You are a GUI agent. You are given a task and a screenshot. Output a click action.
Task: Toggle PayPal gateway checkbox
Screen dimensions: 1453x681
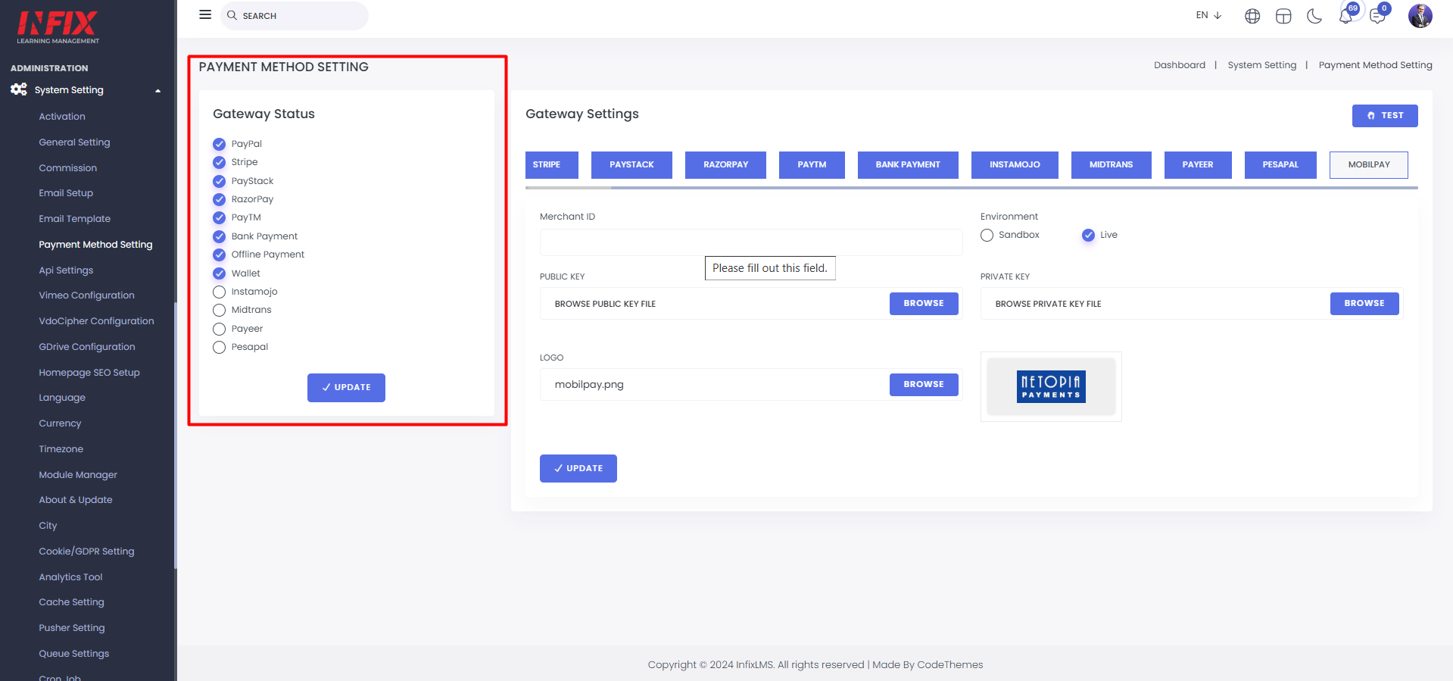pos(219,144)
